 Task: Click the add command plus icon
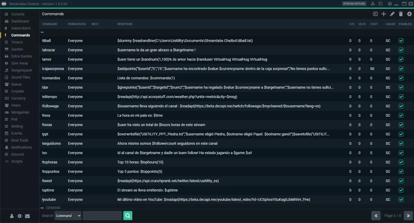click(384, 14)
